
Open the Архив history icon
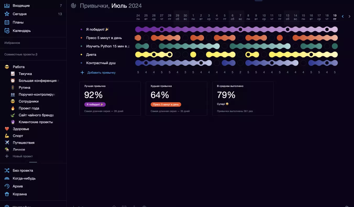tap(7, 186)
